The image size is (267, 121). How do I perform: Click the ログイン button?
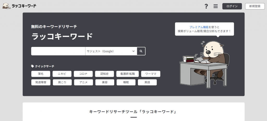coord(232,6)
